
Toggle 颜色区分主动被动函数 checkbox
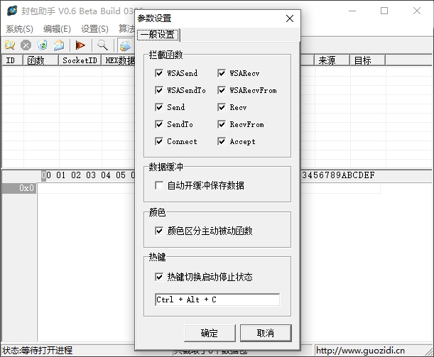tap(159, 231)
